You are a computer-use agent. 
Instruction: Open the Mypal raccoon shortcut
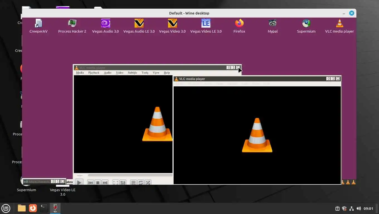[x=273, y=26]
